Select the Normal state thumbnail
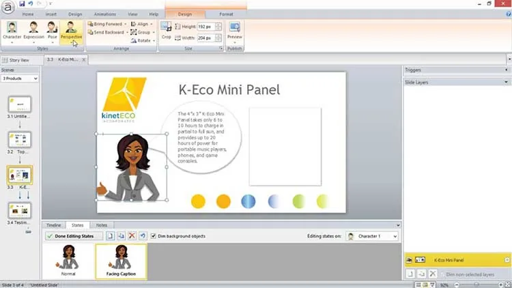 coord(68,261)
